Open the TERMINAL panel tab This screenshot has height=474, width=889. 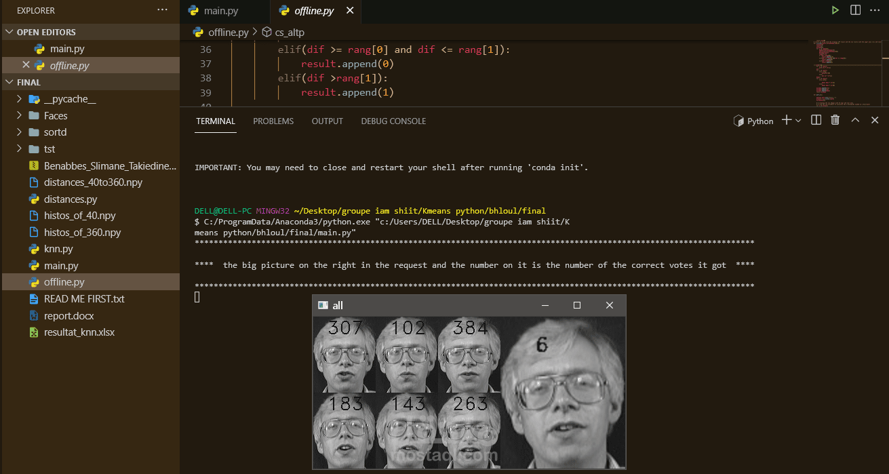coord(216,121)
